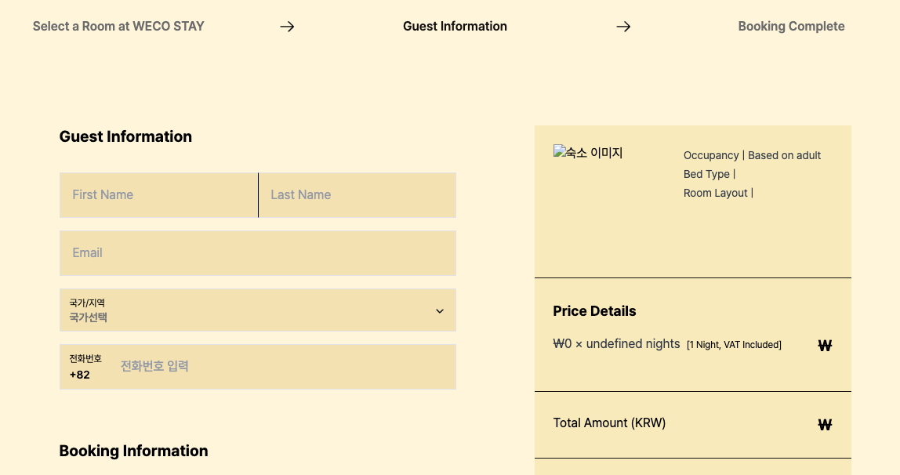Click the +82 phone country code
The width and height of the screenshot is (900, 475).
pos(80,375)
